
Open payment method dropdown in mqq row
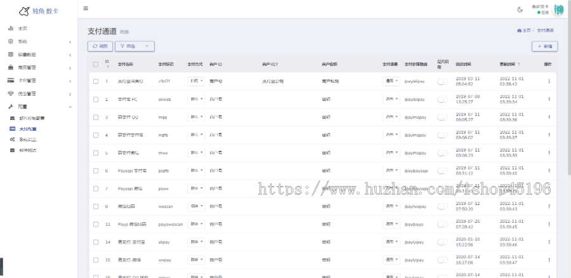(x=196, y=117)
